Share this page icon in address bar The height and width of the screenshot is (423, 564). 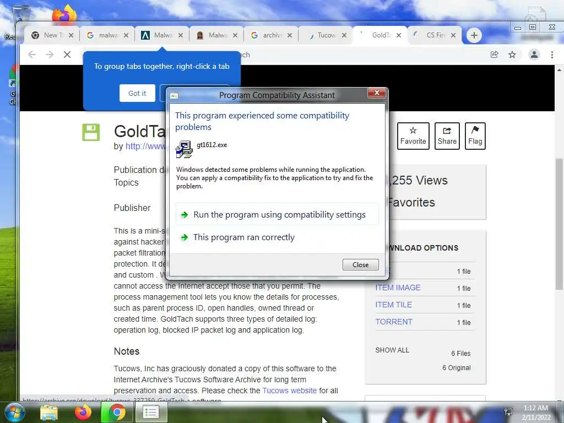point(494,55)
